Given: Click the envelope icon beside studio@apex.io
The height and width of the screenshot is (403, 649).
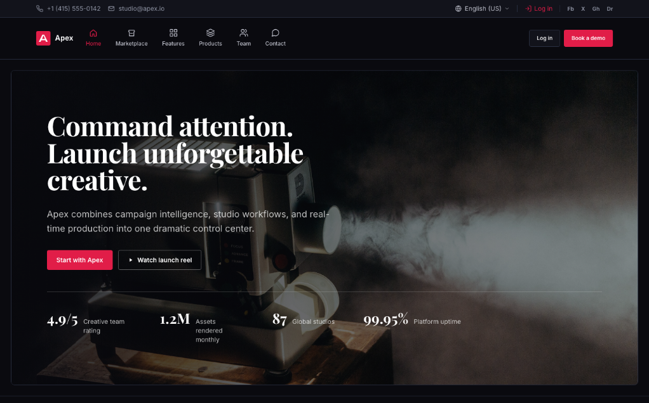Looking at the screenshot, I should (x=111, y=9).
